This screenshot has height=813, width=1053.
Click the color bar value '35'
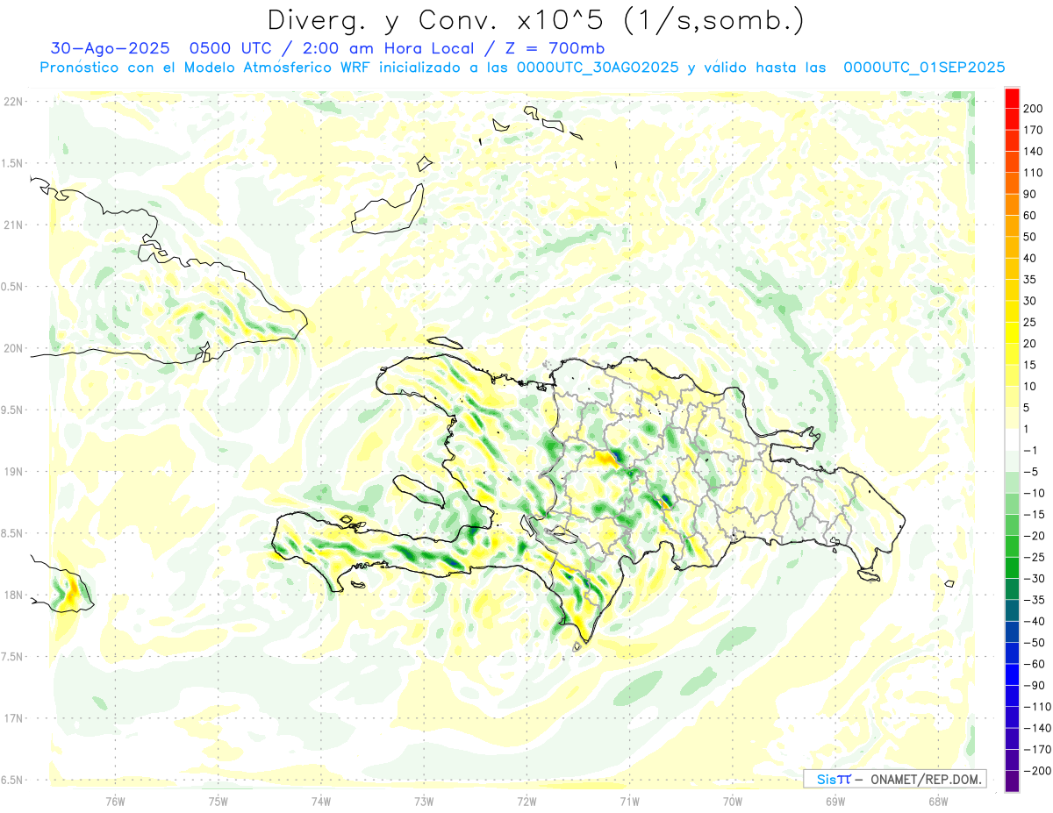1031,280
